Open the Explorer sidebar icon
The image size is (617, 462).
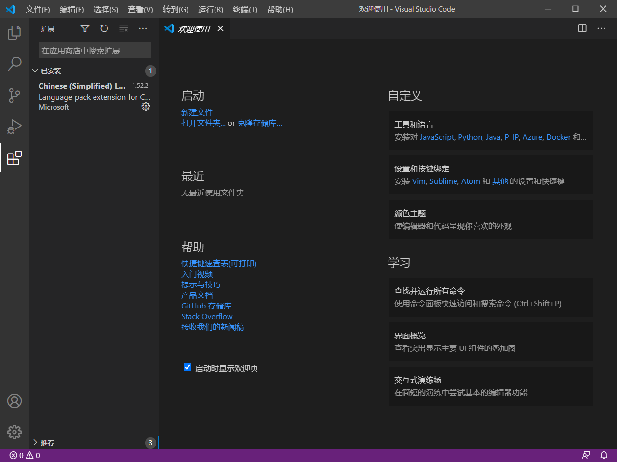[14, 32]
